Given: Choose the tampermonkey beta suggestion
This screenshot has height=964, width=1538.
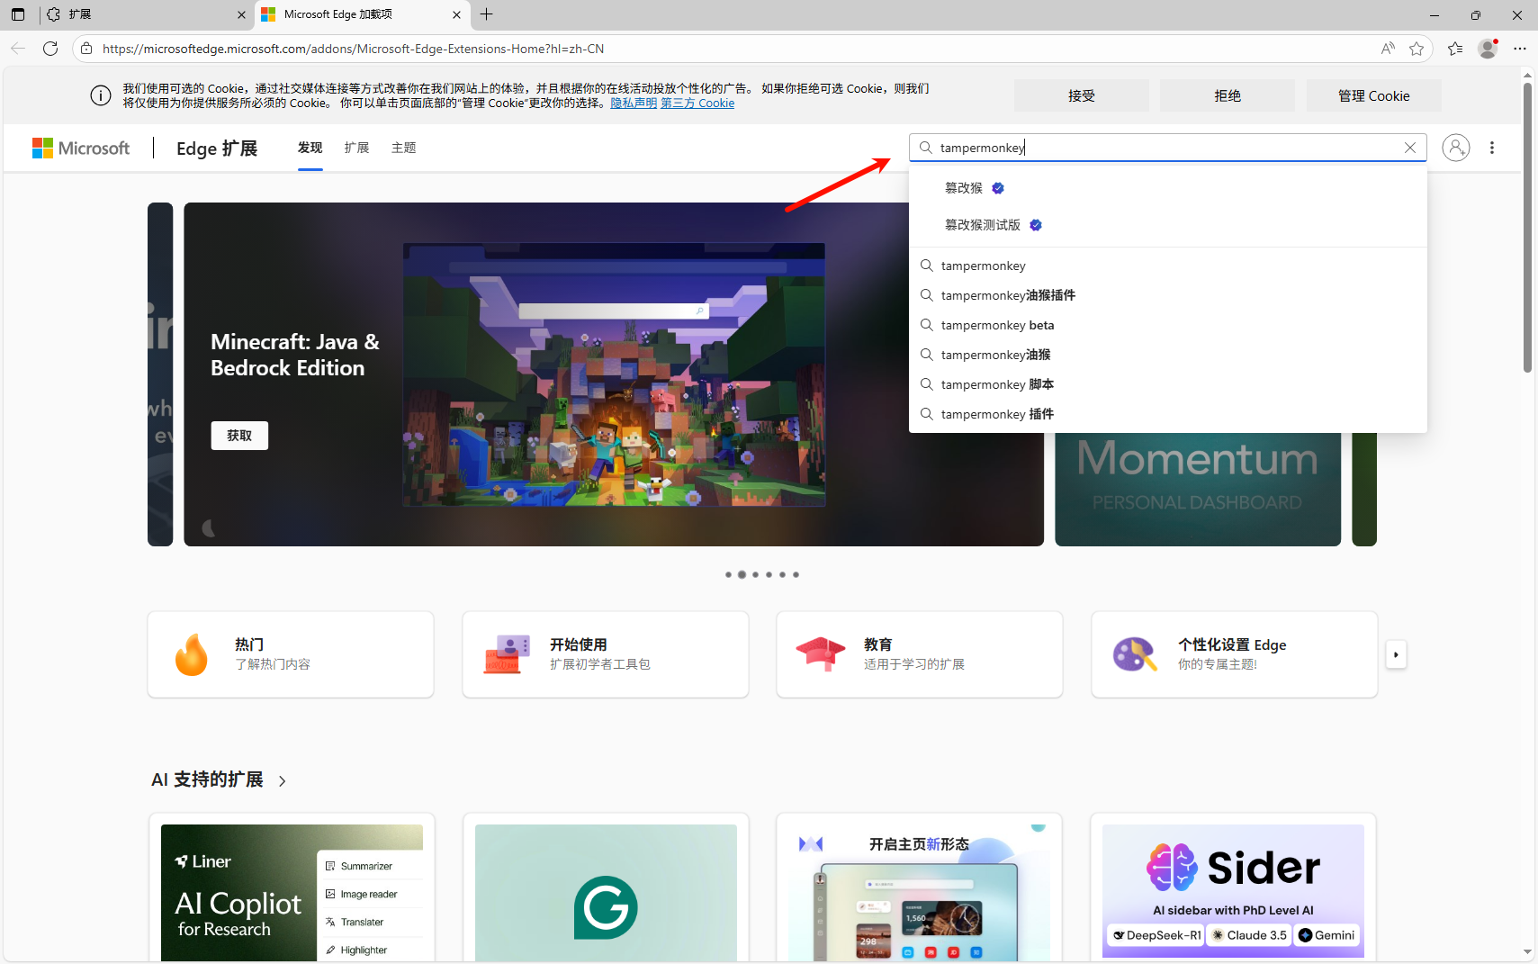Looking at the screenshot, I should coord(997,325).
